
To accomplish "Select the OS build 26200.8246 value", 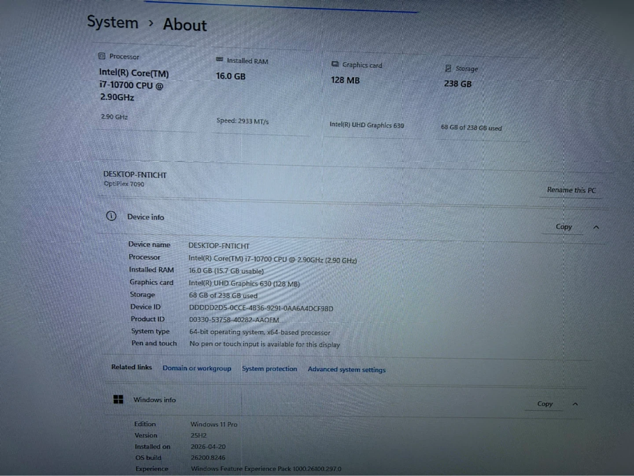I will coord(208,457).
